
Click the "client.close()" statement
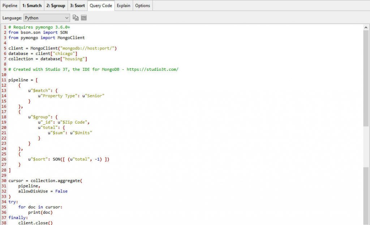[35, 222]
